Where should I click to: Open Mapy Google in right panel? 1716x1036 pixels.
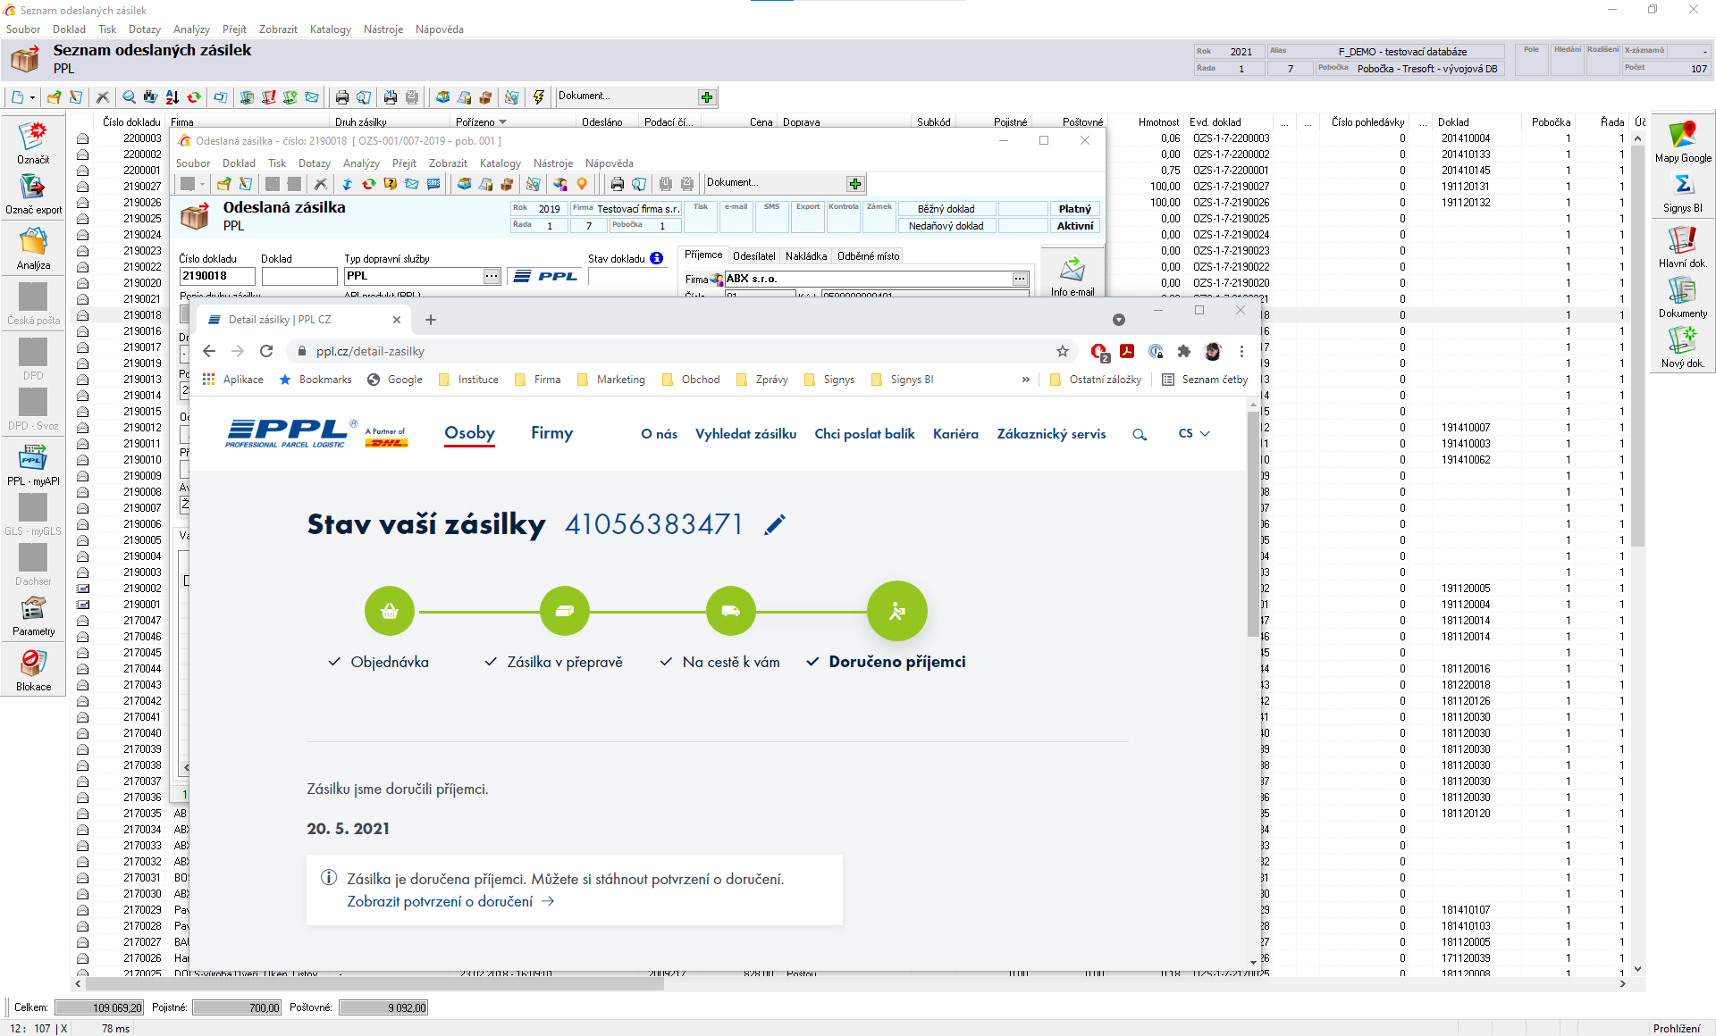tap(1683, 142)
